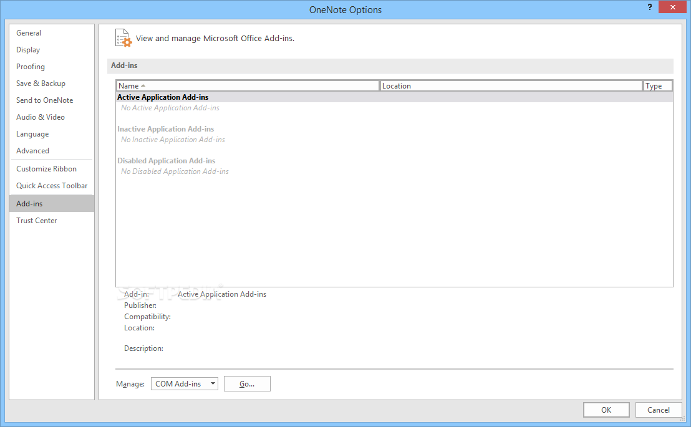This screenshot has width=691, height=427.
Task: Open Proofing options
Action: coord(52,67)
